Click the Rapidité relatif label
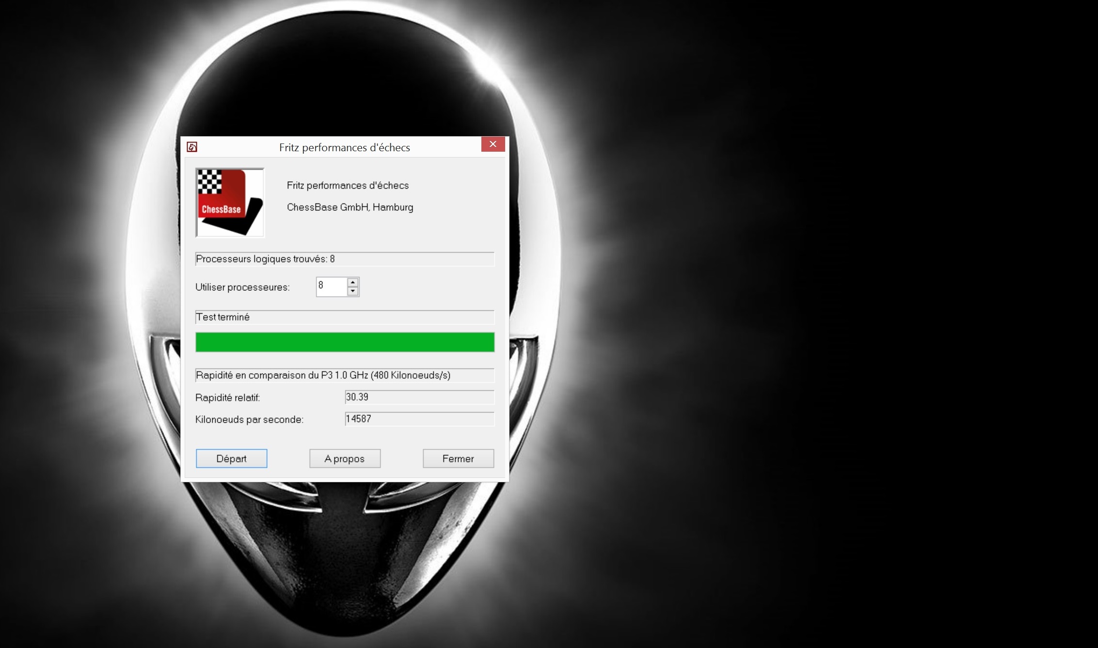 (227, 398)
